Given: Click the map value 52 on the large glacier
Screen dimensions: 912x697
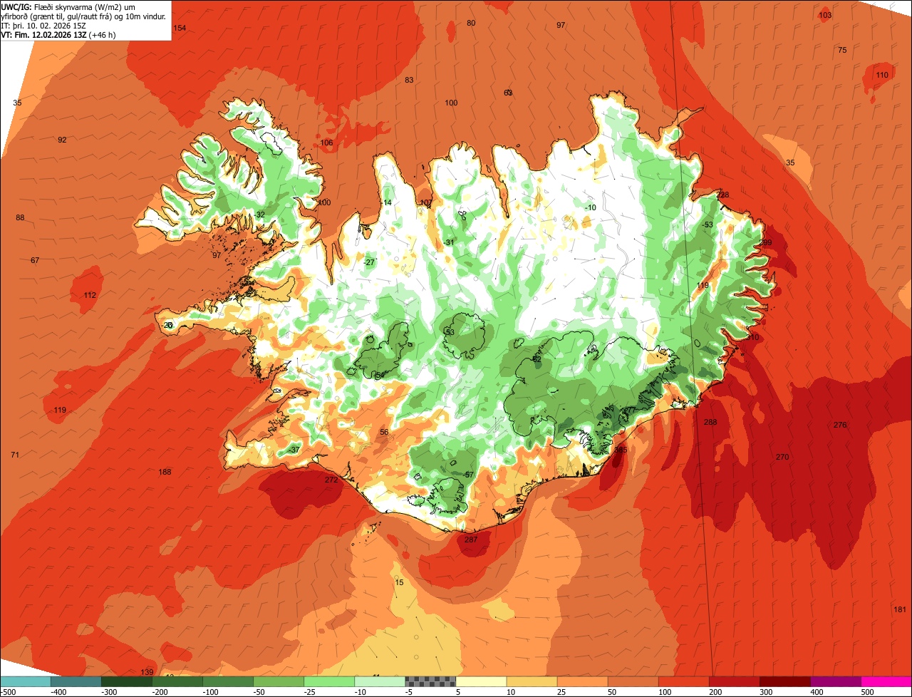Looking at the screenshot, I should click(x=537, y=359).
